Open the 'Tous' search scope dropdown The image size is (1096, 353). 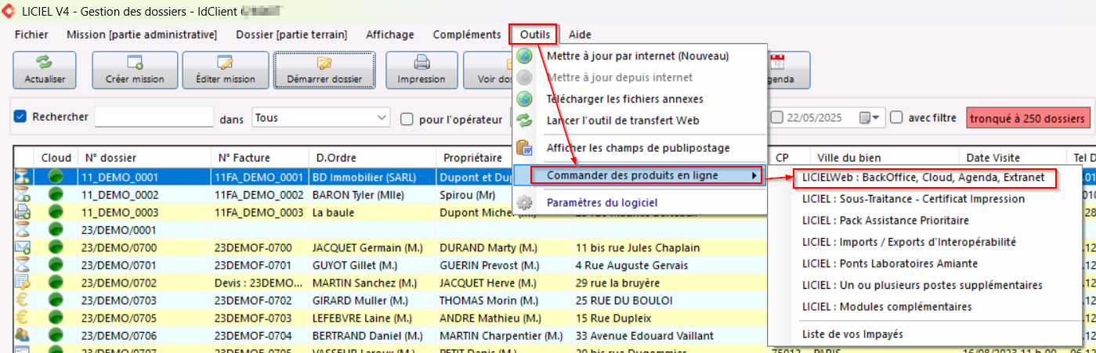point(382,118)
